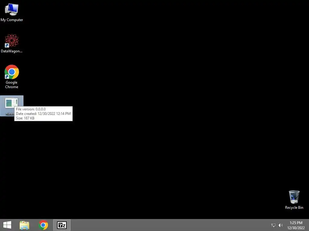Select the DataWagon shortcut icon
This screenshot has width=309, height=231.
pyautogui.click(x=12, y=43)
